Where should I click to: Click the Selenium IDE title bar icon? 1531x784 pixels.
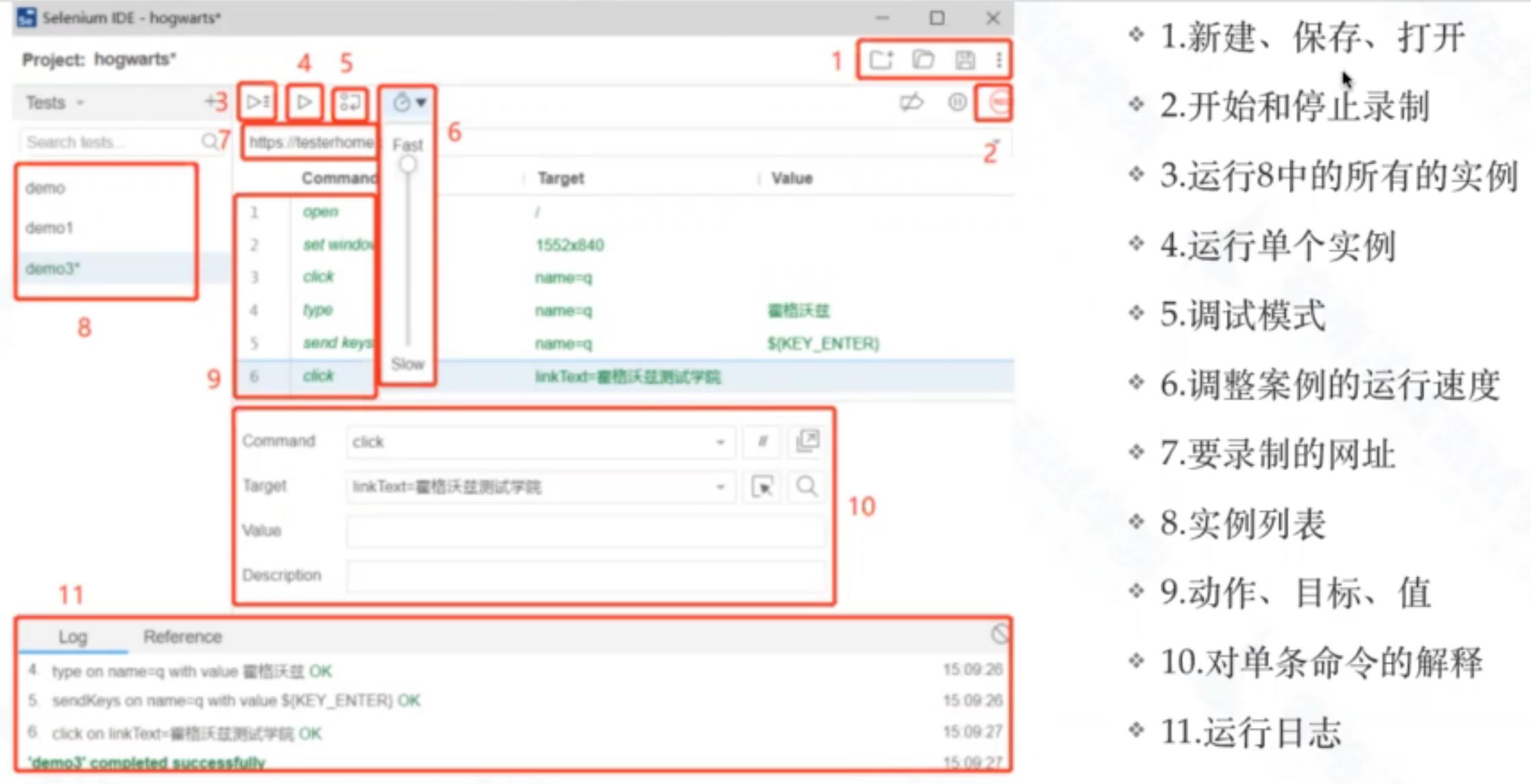pyautogui.click(x=27, y=17)
